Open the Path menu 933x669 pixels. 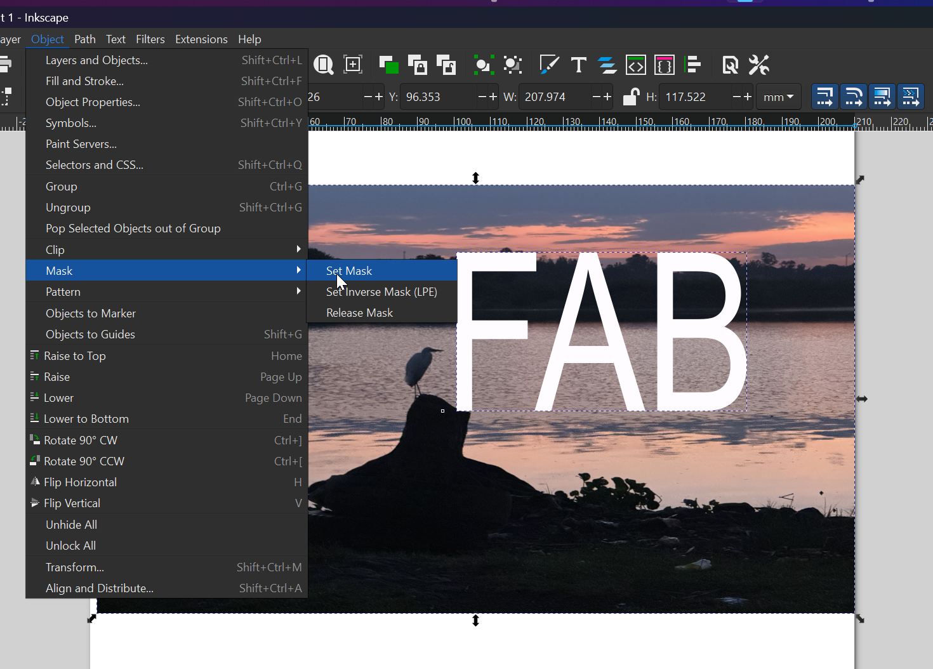pos(85,39)
